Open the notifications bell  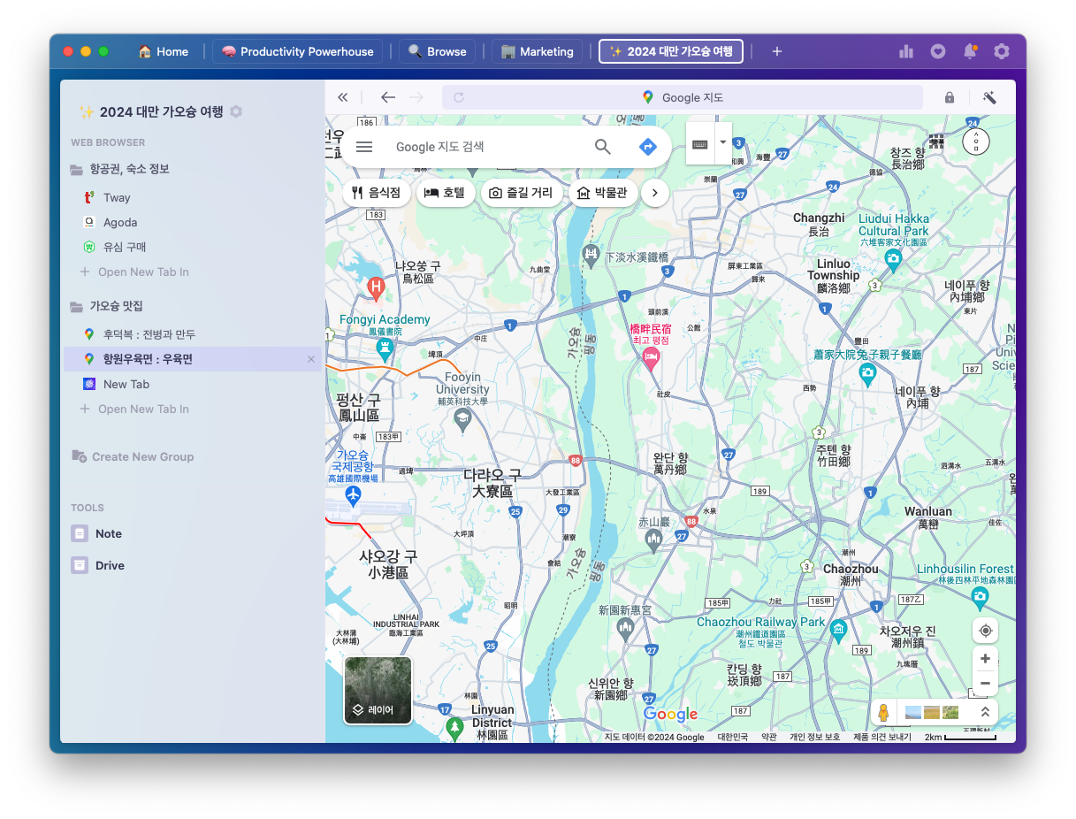pyautogui.click(x=970, y=51)
